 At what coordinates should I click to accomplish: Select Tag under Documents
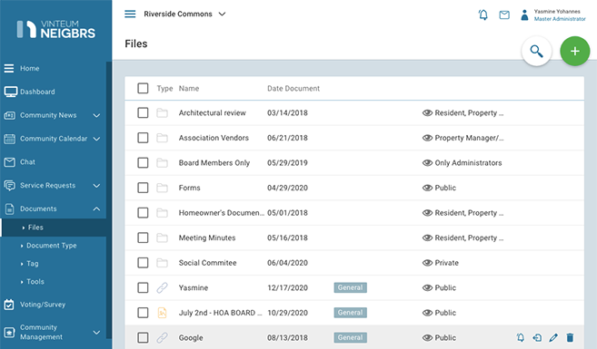[x=33, y=264]
